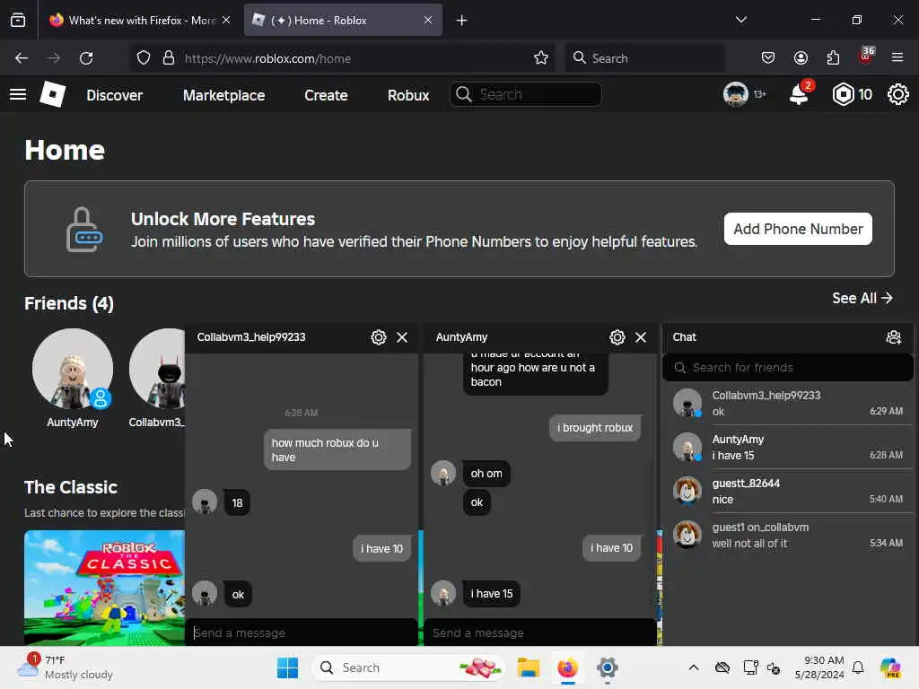This screenshot has height=689, width=919.
Task: Click the Search for friends field
Action: [x=788, y=367]
